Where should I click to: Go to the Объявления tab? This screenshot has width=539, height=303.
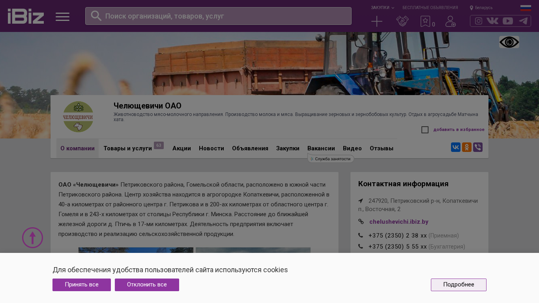pyautogui.click(x=250, y=148)
